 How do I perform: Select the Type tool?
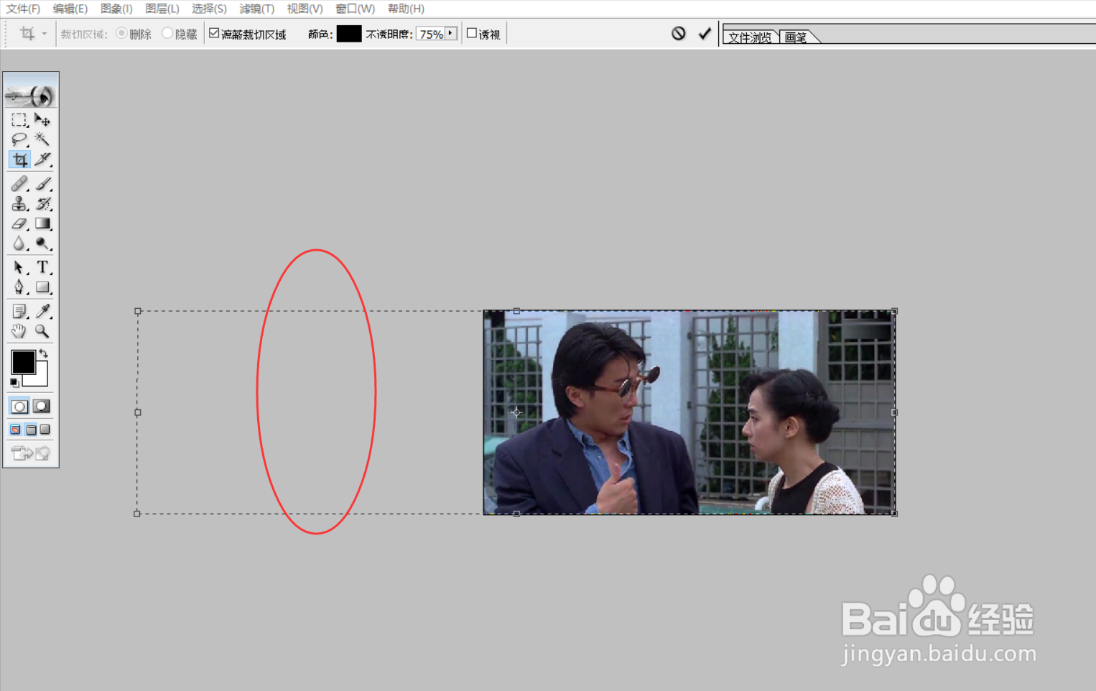[x=42, y=267]
